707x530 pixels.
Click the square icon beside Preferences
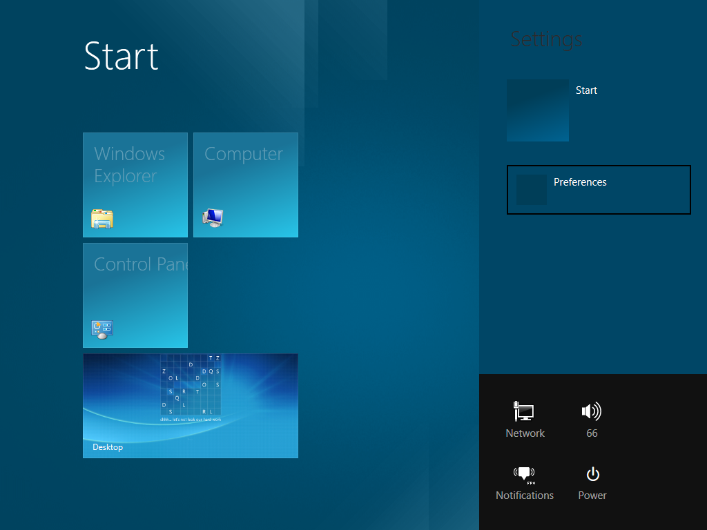(x=531, y=190)
